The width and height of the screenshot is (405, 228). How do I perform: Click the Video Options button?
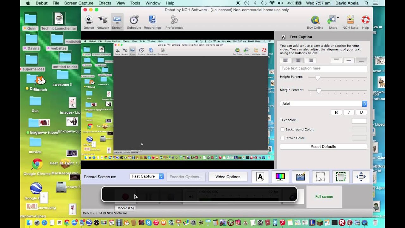point(228,177)
